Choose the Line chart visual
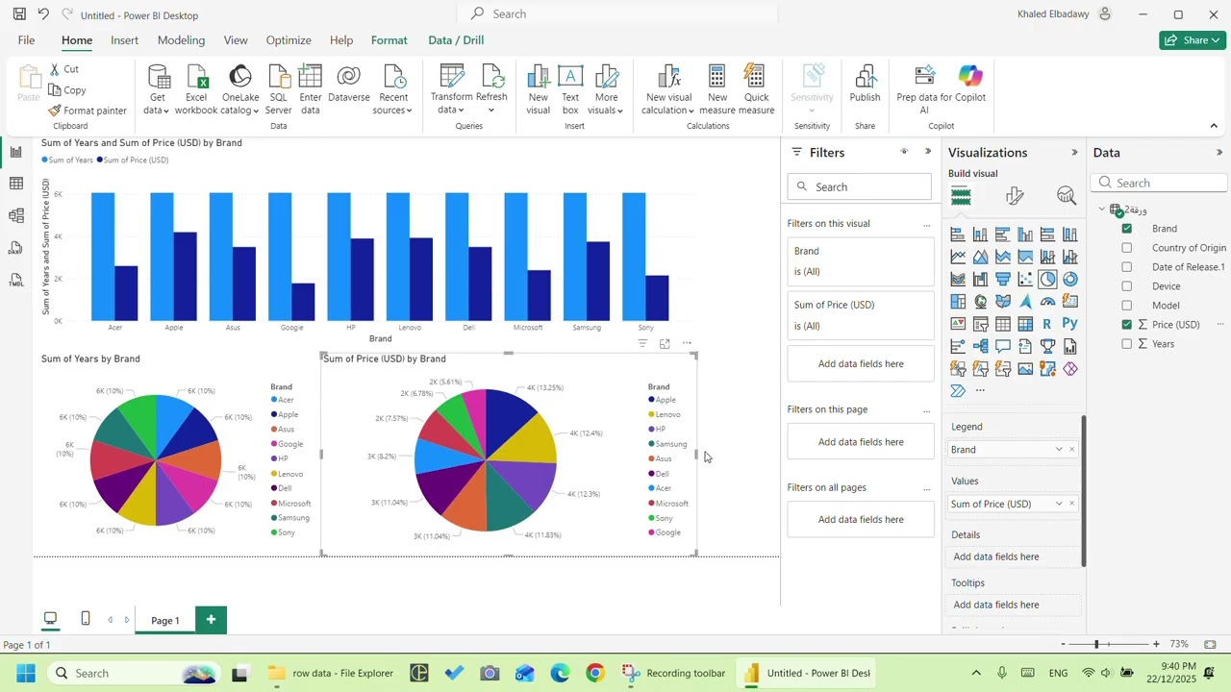 [958, 257]
